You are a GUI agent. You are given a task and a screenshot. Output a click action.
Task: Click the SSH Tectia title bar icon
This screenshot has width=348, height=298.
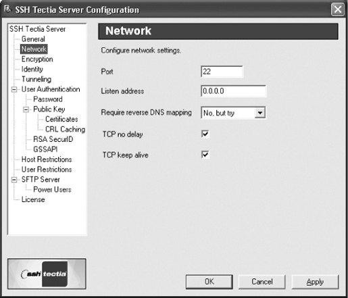(x=7, y=9)
